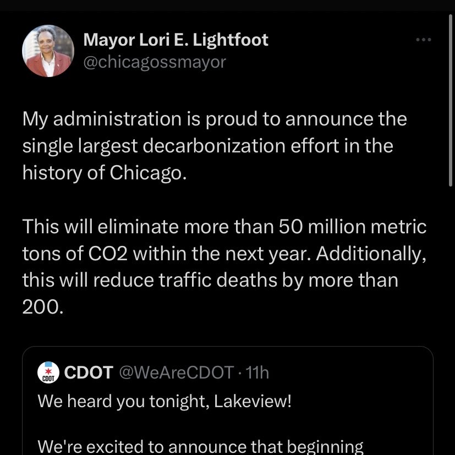Click the @WeAreCDOT handle

[177, 372]
